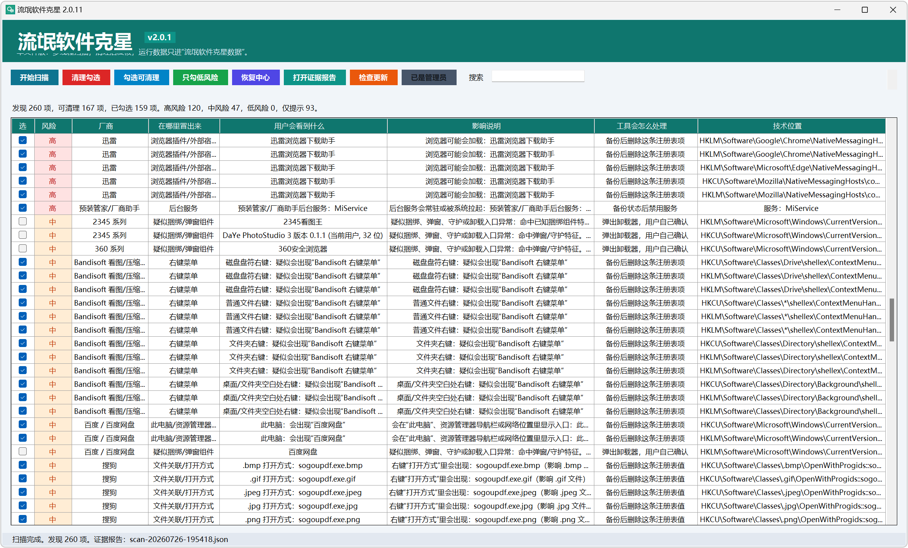The height and width of the screenshot is (548, 908).
Task: Start scanning with 开始扫描 button
Action: pos(34,78)
